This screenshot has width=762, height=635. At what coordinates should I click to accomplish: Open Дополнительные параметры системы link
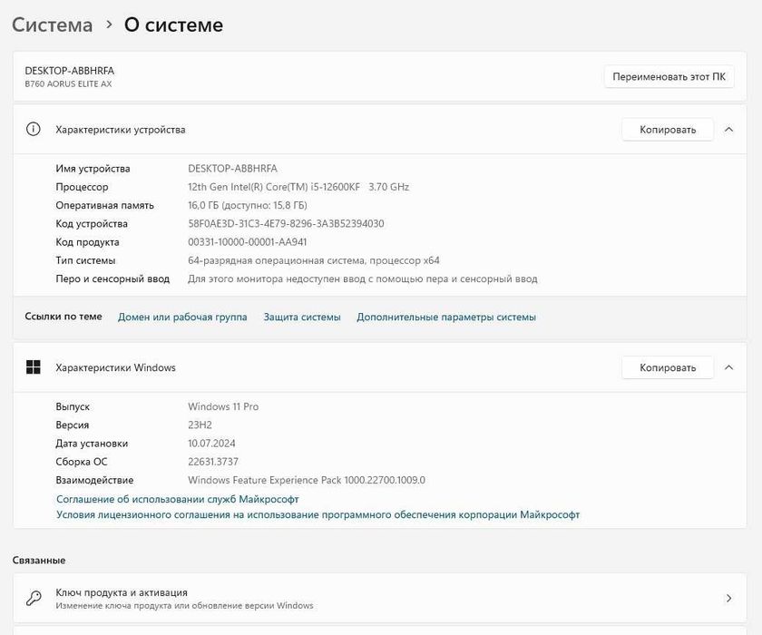pyautogui.click(x=446, y=317)
